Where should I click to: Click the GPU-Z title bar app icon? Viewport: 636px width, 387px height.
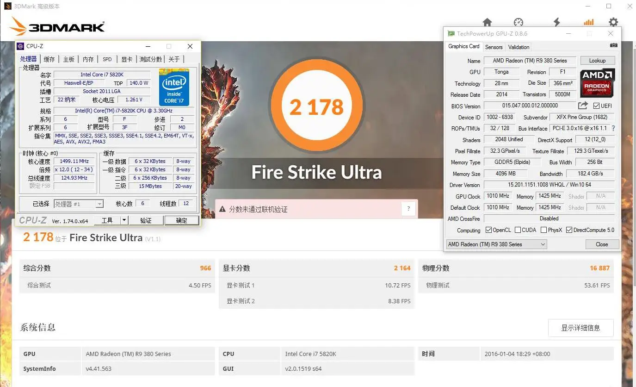(x=451, y=33)
